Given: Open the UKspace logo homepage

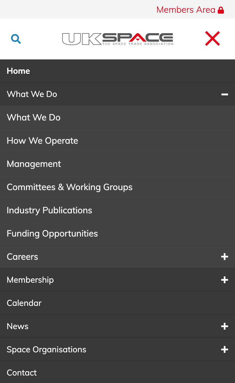Looking at the screenshot, I should click(x=118, y=39).
